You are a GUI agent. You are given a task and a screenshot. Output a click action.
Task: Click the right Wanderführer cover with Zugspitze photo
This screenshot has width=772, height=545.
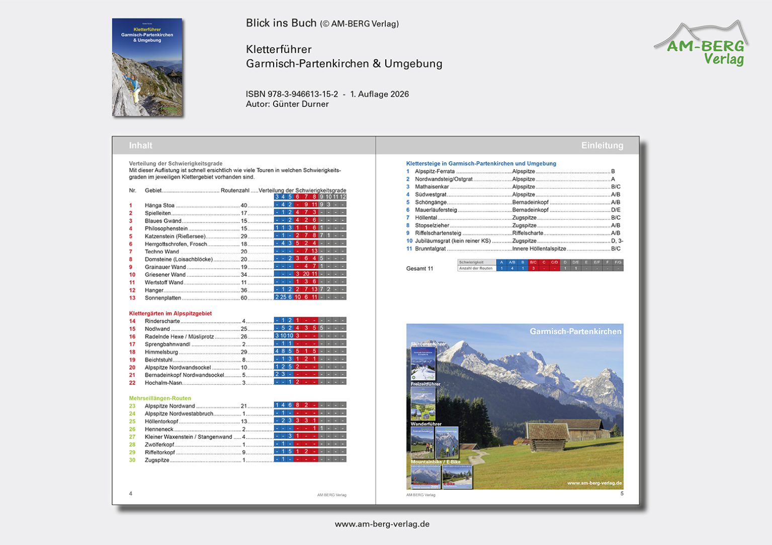click(x=447, y=442)
